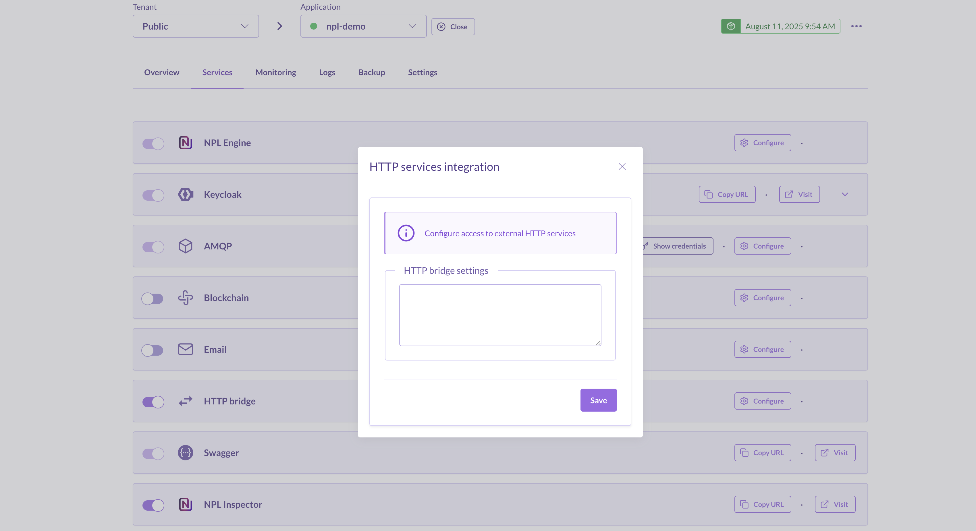
Task: Switch to the Monitoring tab
Action: click(x=275, y=72)
